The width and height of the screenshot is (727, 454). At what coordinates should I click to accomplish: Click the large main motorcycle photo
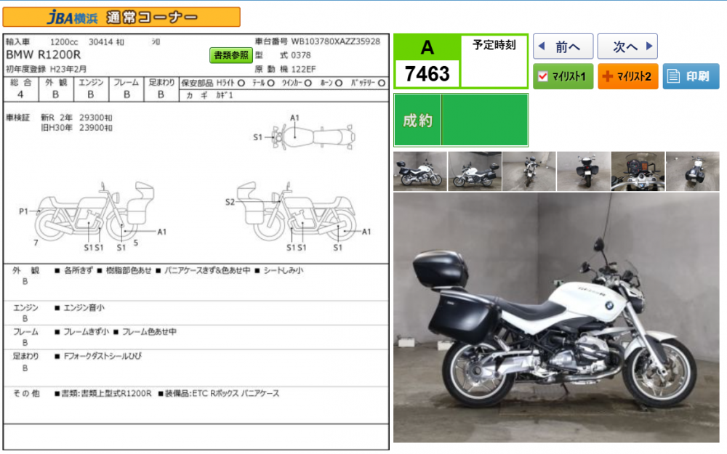(x=556, y=318)
